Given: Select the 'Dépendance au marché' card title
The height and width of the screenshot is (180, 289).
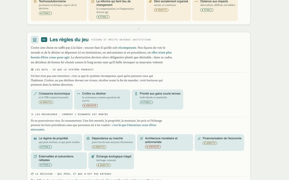Looking at the screenshot, I should [x=107, y=138].
